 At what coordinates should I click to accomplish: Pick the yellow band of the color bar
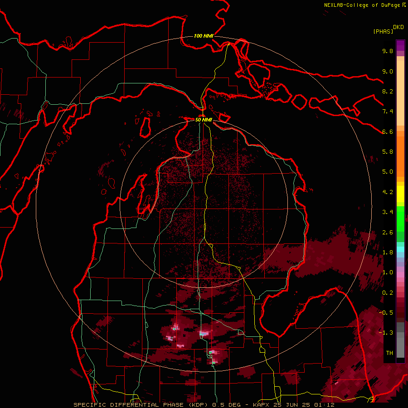pyautogui.click(x=400, y=194)
